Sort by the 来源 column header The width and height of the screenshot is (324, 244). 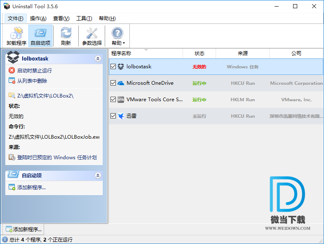click(242, 53)
